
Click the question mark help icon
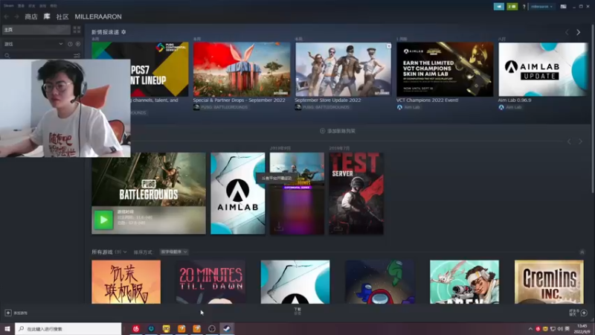[524, 7]
